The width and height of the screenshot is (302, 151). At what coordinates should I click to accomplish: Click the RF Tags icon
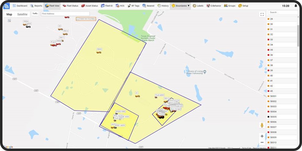click(129, 6)
